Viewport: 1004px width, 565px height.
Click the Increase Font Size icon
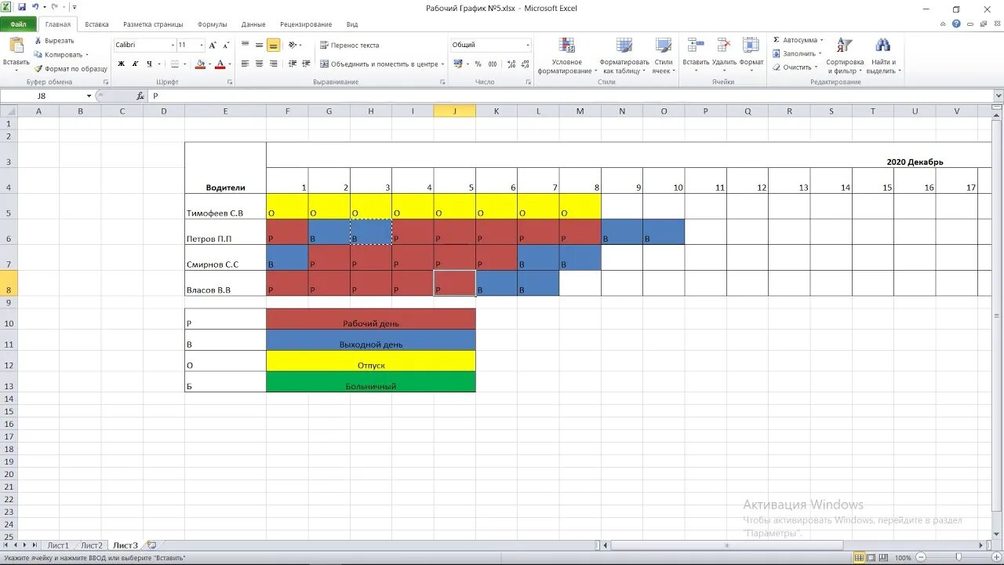pyautogui.click(x=213, y=46)
